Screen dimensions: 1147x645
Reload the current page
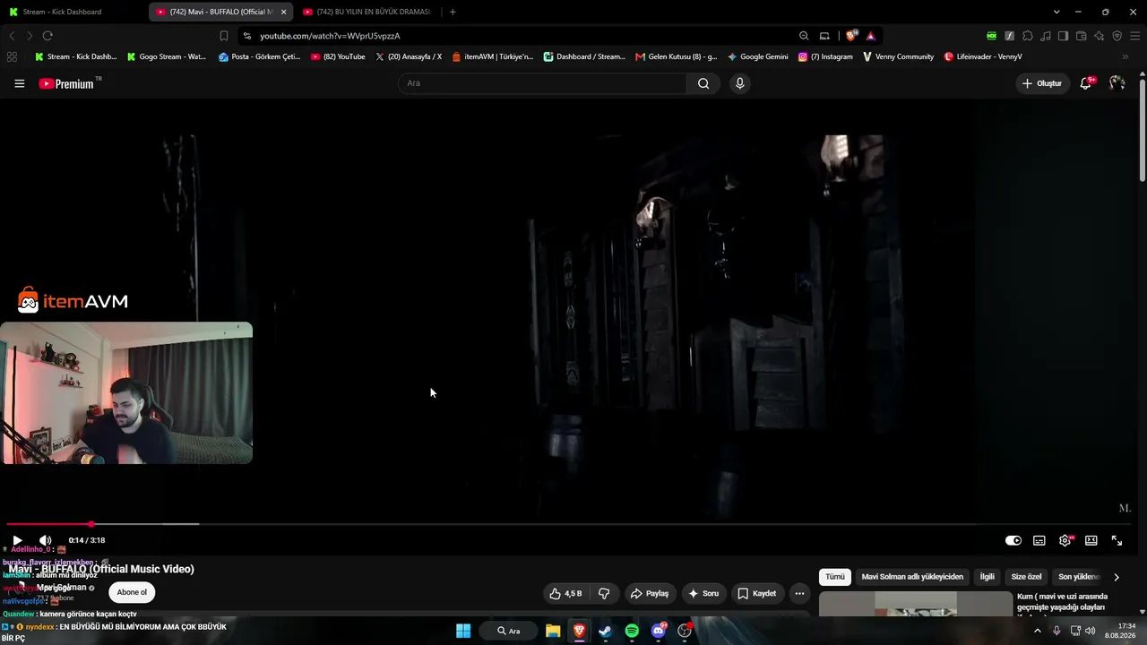tap(47, 36)
